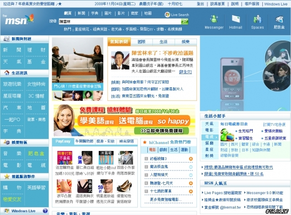Screen dimensions: 291x215
Task: Open the 陳雲林來了 headline
Action: [x=162, y=53]
